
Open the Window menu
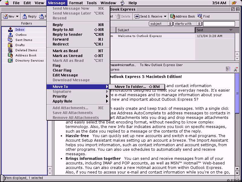click(x=108, y=3)
